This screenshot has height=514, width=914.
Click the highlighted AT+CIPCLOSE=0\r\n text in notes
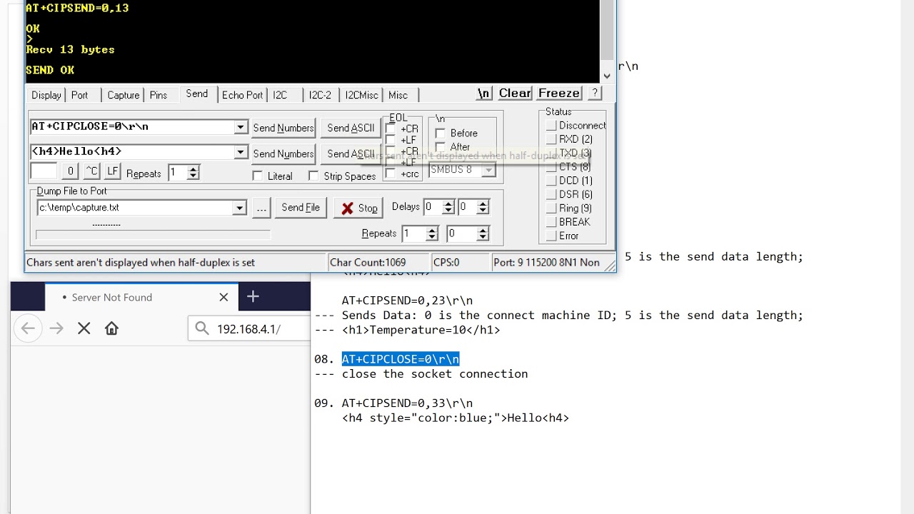[401, 359]
